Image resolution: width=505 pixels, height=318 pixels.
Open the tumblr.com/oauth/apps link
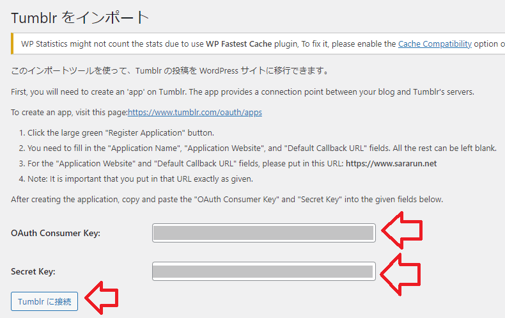(x=195, y=113)
